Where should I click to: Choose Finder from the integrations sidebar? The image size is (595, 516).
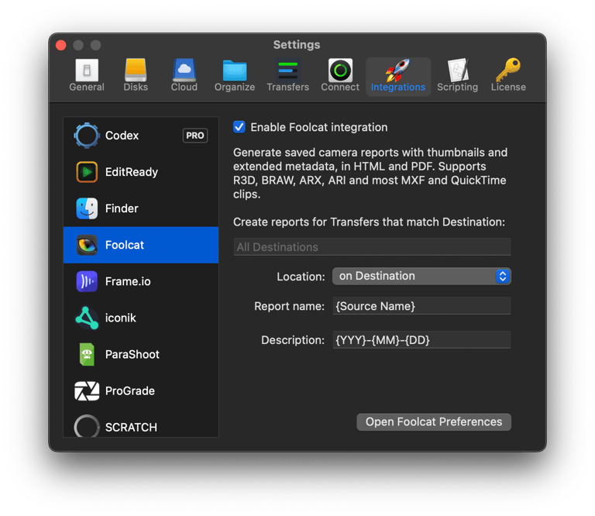122,208
